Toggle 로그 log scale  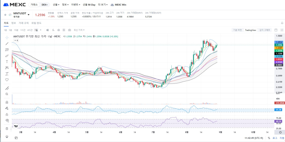275,138
